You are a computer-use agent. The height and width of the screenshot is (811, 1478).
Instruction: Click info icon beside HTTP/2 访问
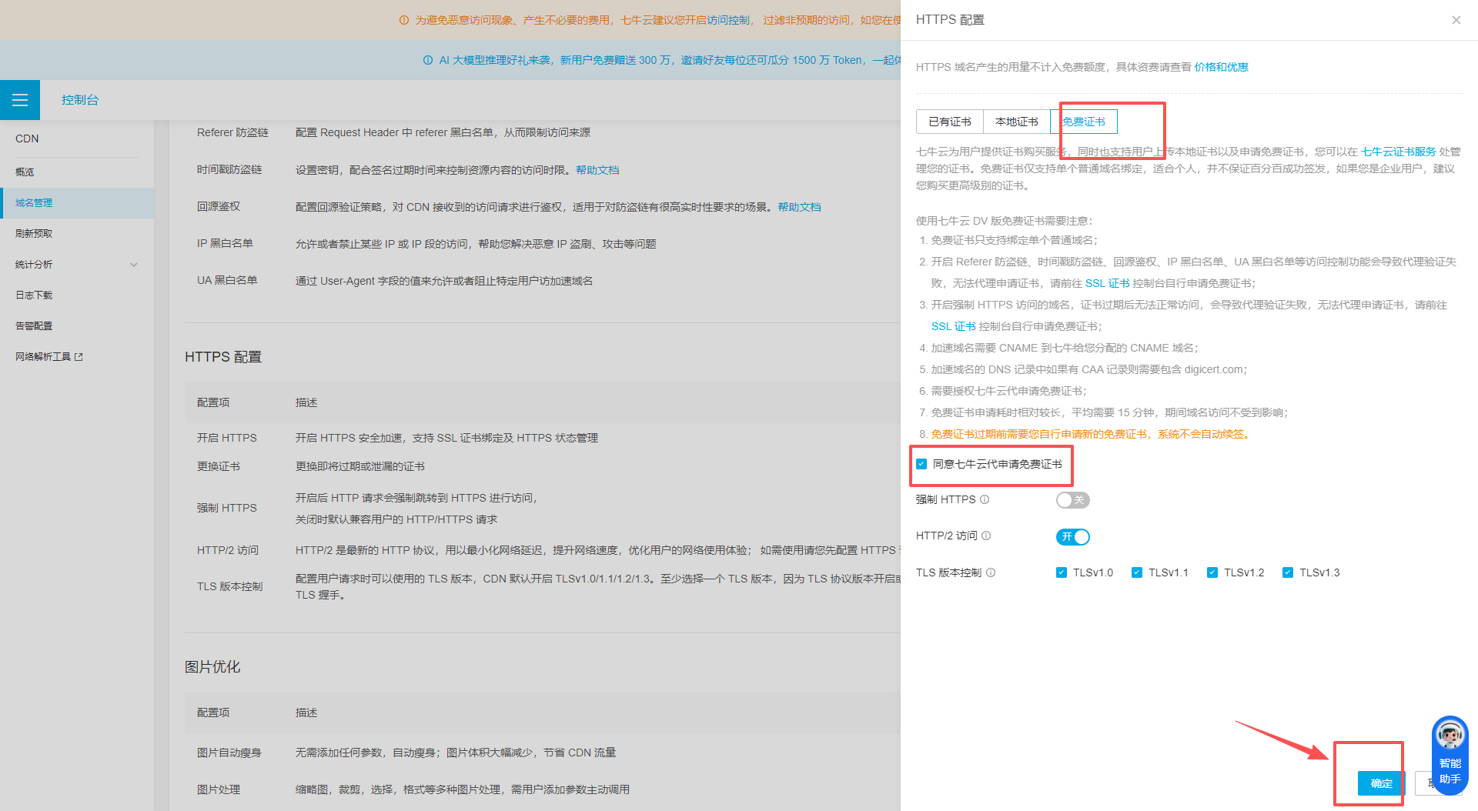986,536
